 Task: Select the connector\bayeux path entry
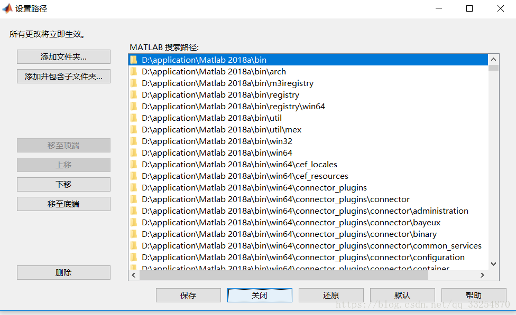point(308,222)
